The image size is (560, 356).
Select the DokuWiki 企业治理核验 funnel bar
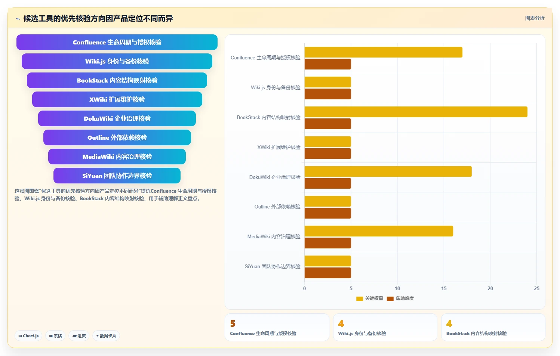pyautogui.click(x=117, y=118)
